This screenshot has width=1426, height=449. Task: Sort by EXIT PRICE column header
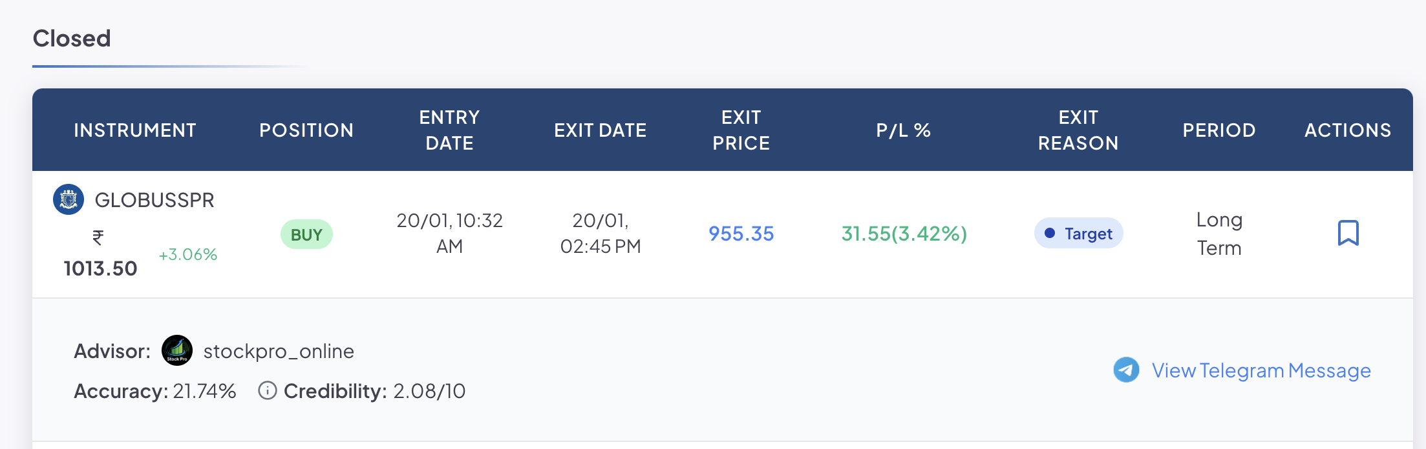[741, 130]
